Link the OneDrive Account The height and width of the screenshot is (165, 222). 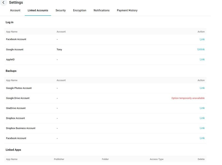tap(202, 108)
